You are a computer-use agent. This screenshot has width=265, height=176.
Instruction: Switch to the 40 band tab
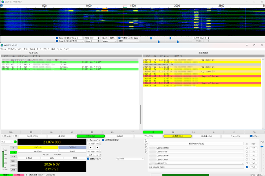click(x=72, y=132)
